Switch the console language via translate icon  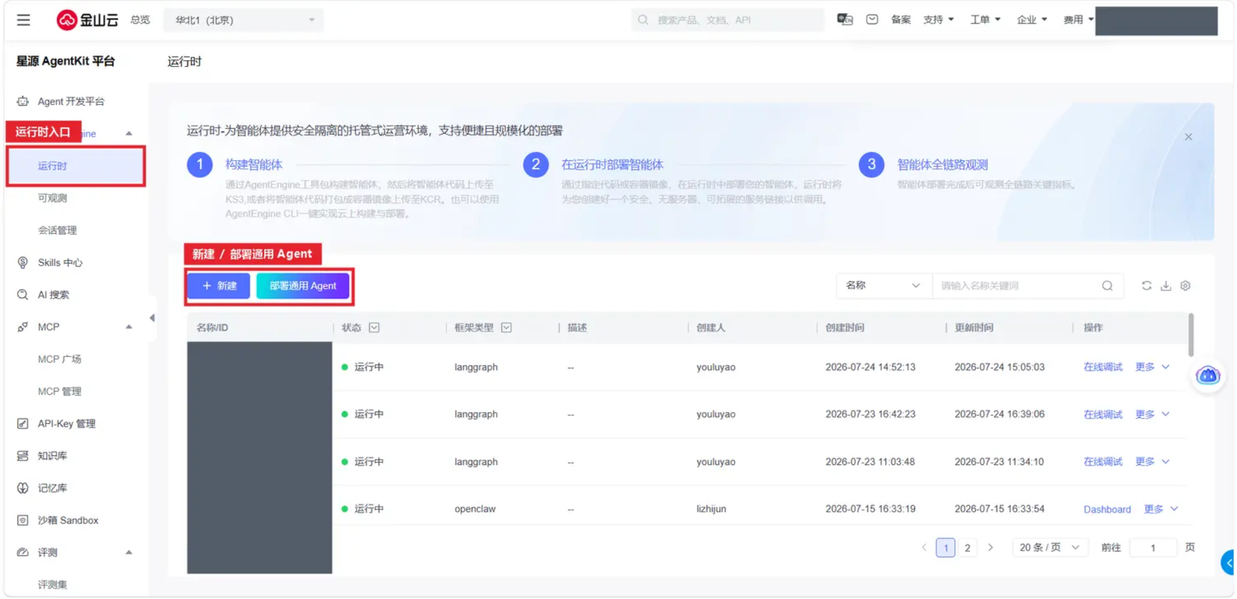845,19
